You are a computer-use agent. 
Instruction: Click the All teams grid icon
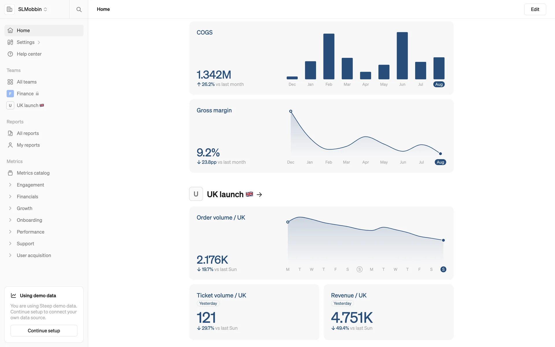pos(10,82)
